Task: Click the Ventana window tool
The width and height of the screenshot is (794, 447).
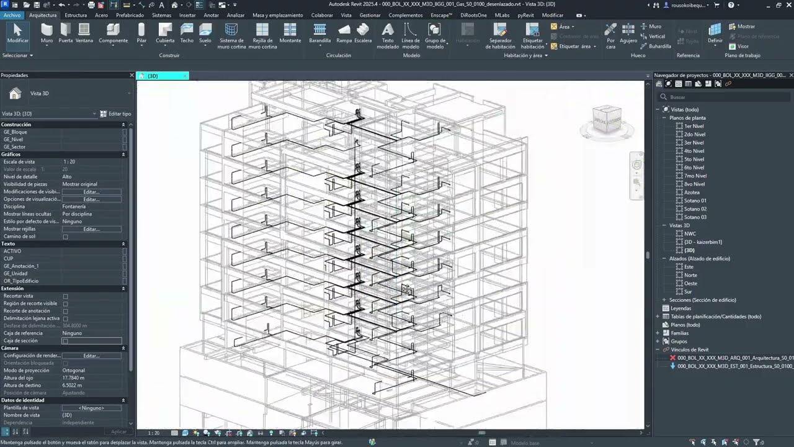Action: [x=84, y=34]
